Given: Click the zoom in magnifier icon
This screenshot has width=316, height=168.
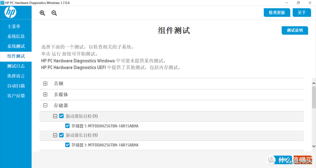Looking at the screenshot, I should pos(42,13).
